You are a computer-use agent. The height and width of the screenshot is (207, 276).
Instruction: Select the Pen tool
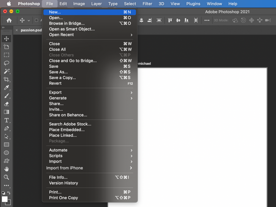[x=6, y=128]
